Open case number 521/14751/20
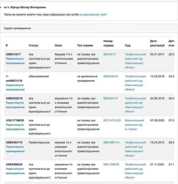Image resolution: width=178 pixels, height=184 pixels. click(x=112, y=120)
